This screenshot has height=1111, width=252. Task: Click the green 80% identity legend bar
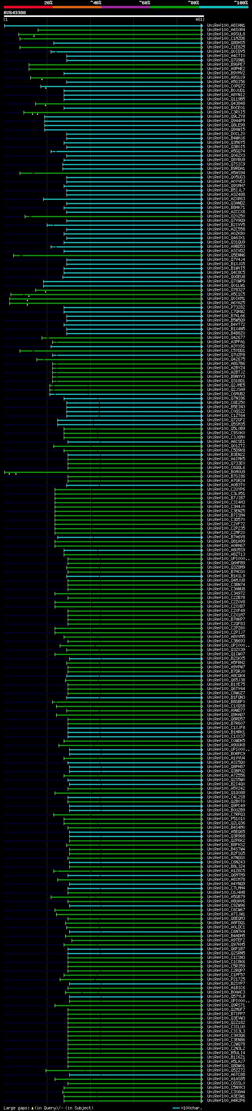click(x=175, y=7)
